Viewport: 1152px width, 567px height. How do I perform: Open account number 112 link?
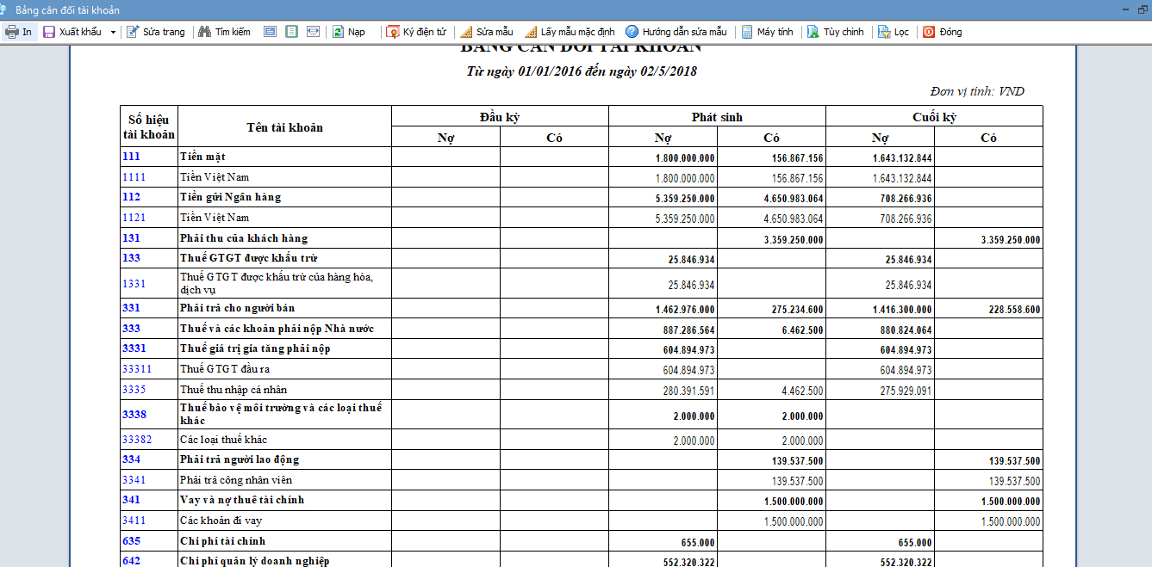click(131, 197)
